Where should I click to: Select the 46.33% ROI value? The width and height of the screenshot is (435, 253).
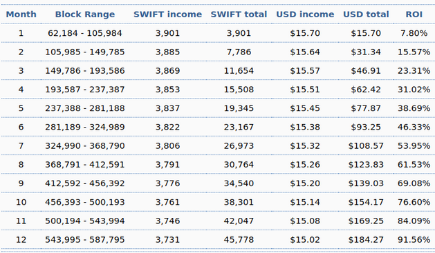pos(414,128)
